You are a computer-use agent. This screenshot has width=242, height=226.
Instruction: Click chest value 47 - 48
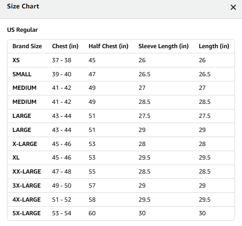[61, 172]
